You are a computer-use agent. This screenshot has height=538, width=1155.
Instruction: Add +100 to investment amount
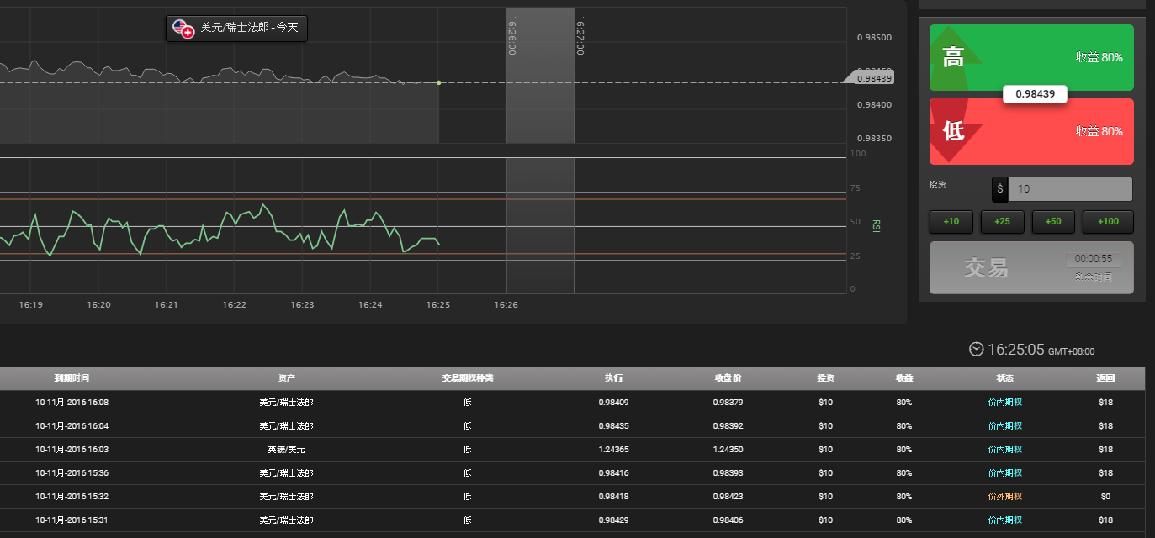1108,222
